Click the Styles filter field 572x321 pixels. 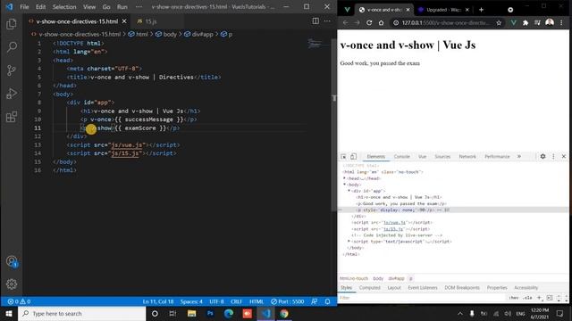[x=421, y=298]
